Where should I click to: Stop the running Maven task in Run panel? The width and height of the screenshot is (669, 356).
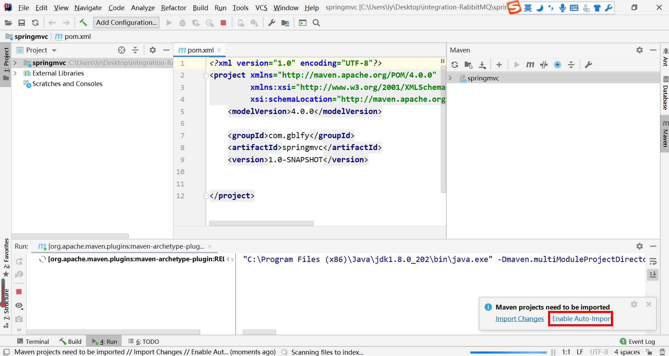19,292
